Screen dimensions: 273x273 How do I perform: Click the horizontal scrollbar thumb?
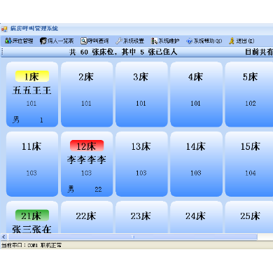tap(133, 237)
